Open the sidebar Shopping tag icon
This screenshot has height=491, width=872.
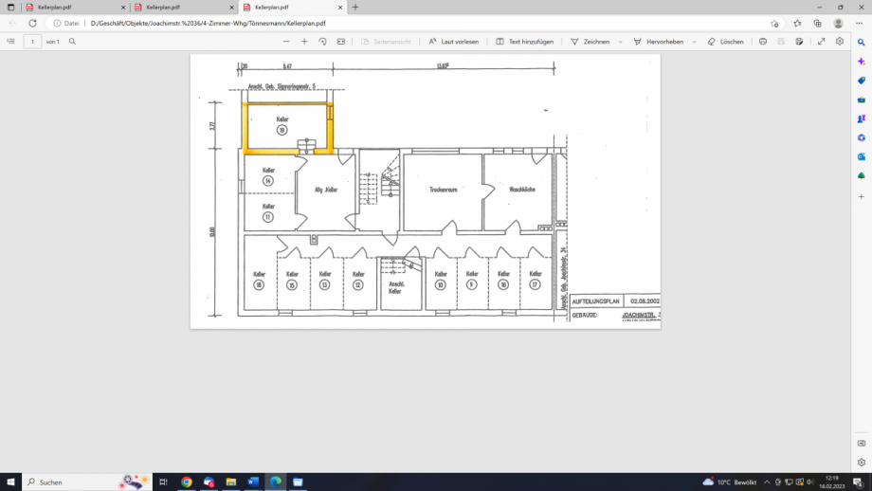pos(862,81)
